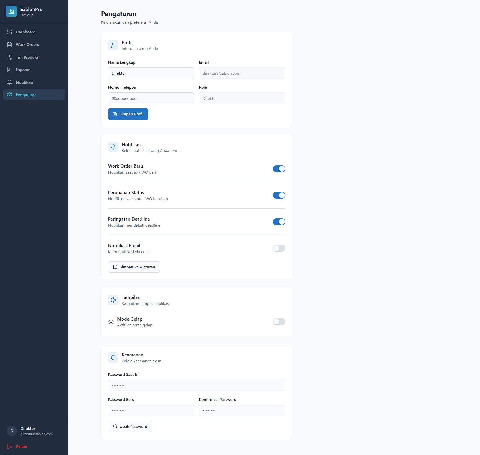The width and height of the screenshot is (480, 455).
Task: Click the Konfirmasi Password field
Action: tap(242, 410)
